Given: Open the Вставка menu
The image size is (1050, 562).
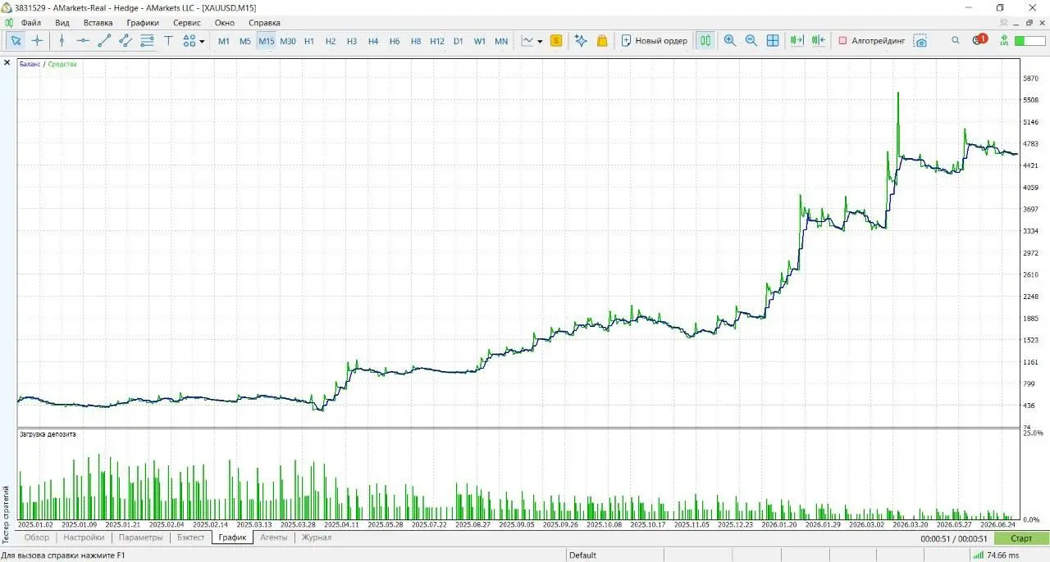Looking at the screenshot, I should point(98,23).
